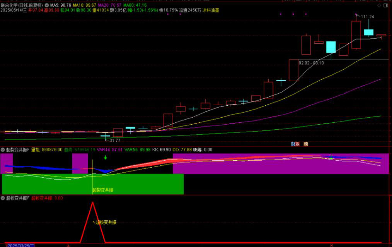Image resolution: width=392 pixels, height=247 pixels.
Task: Open the main chart dropdown beside 联合化学 title
Action: coord(47,5)
